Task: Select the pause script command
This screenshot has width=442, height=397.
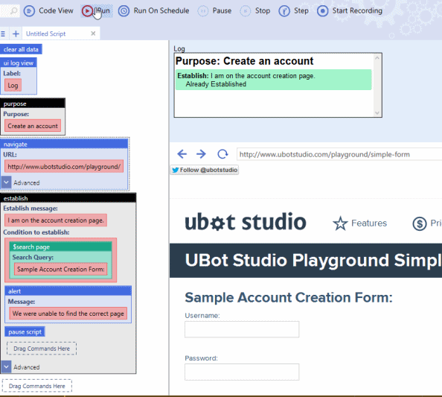Action: click(x=25, y=331)
